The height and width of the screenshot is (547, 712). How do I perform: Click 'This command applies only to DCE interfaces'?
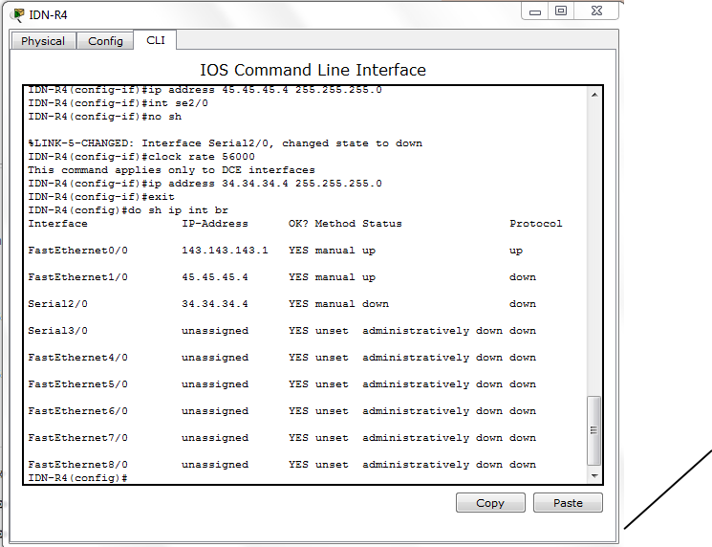click(x=171, y=170)
